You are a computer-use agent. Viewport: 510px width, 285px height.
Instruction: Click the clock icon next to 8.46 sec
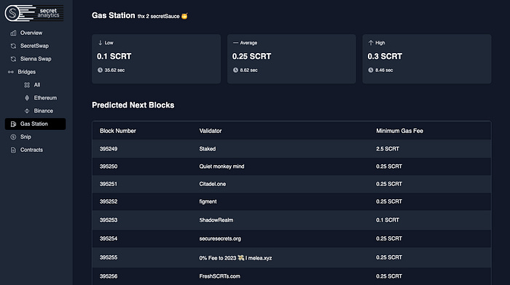(370, 70)
